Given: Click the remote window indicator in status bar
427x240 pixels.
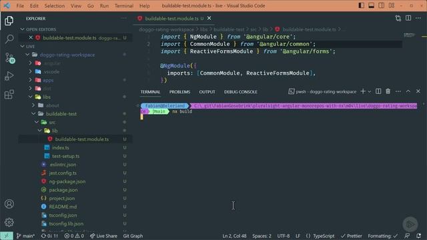Looking at the screenshot, I should 6,236.
